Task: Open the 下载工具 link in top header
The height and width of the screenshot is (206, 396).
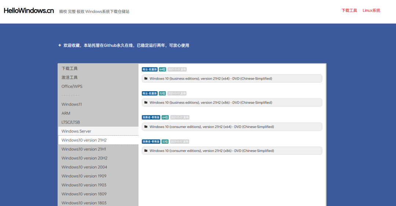Action: click(349, 10)
